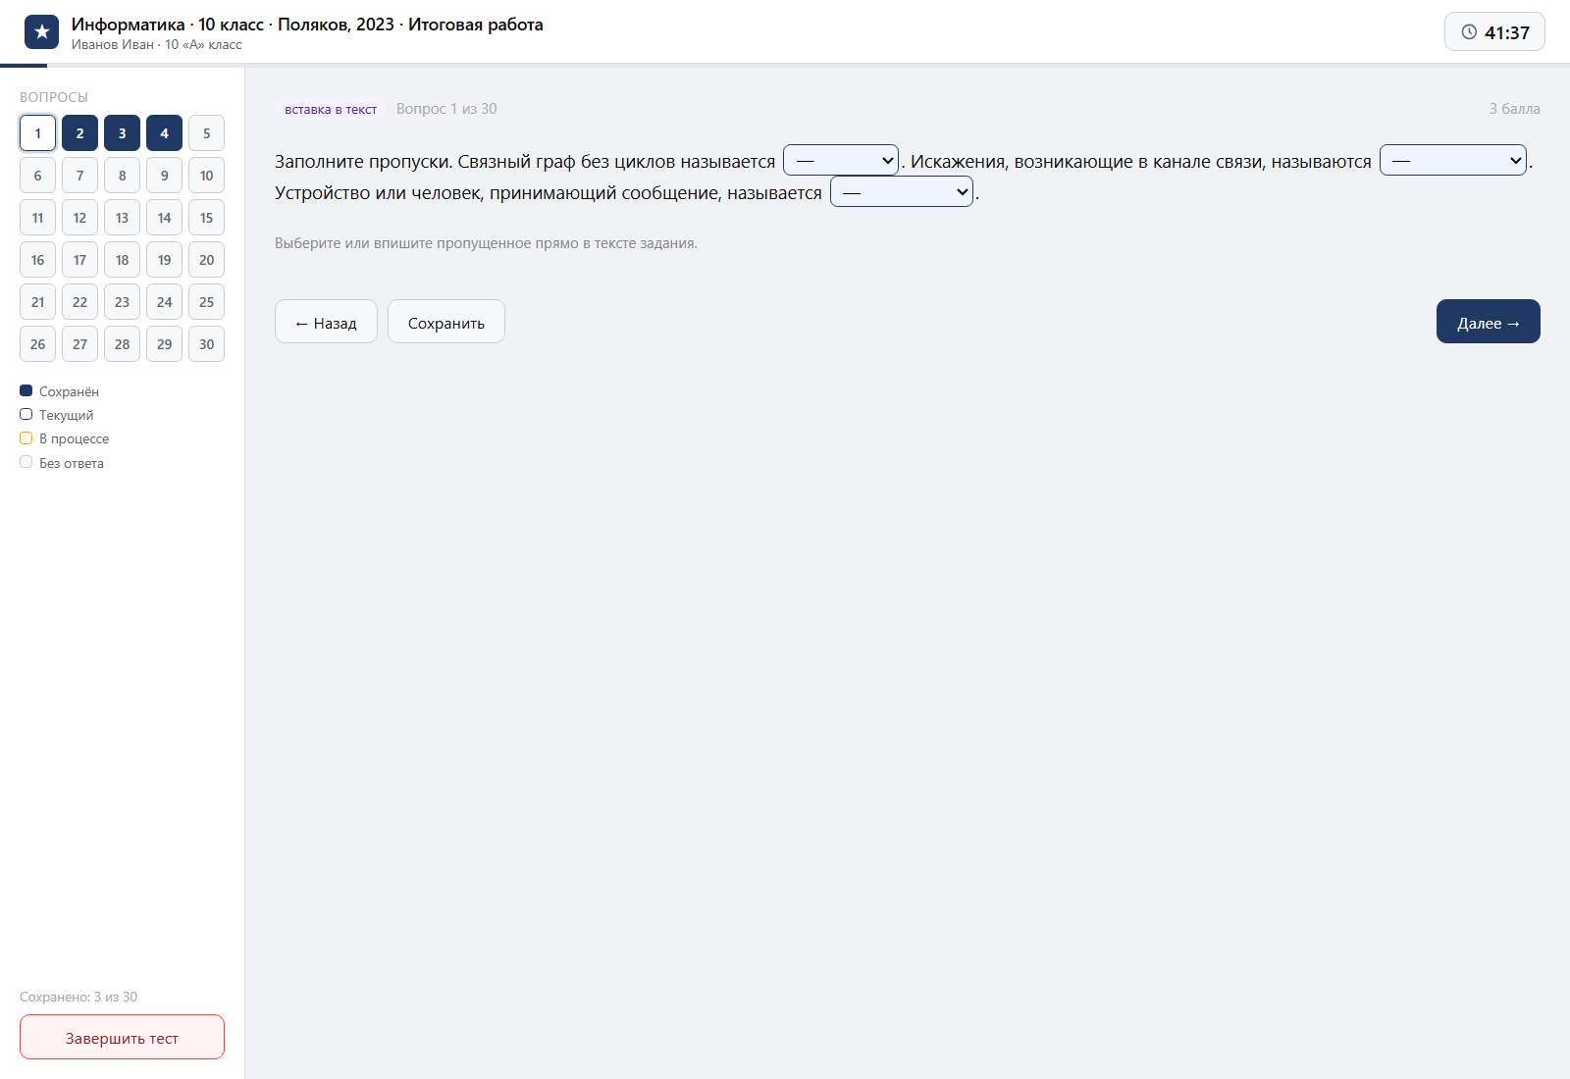Click the В процессе legend entry

65,438
